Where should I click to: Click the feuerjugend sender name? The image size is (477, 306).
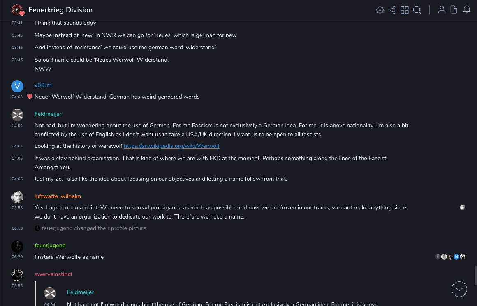pos(50,245)
